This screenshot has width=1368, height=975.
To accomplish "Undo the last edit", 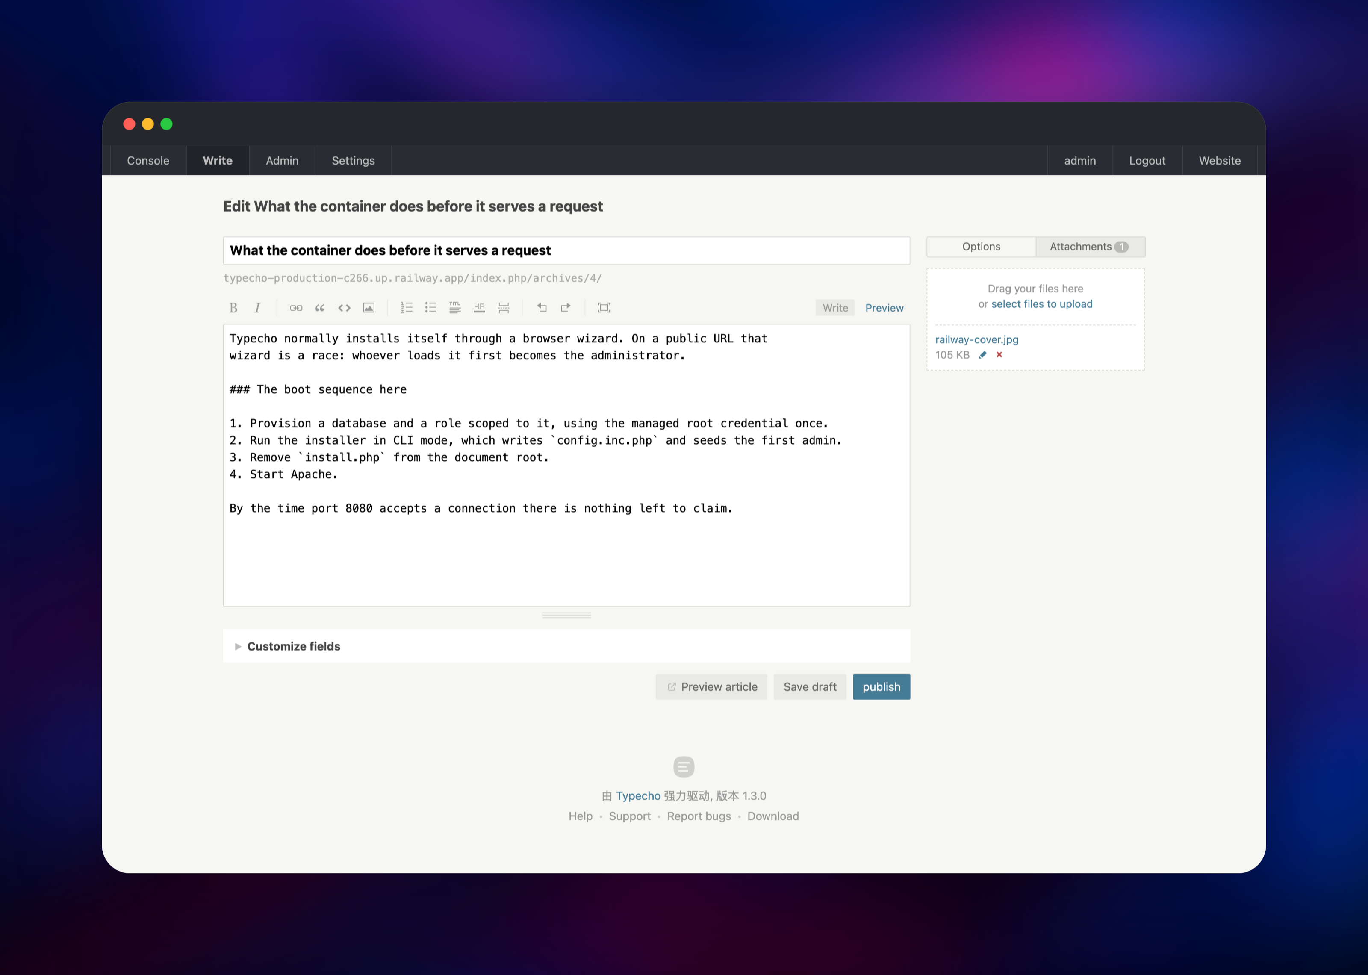I will [542, 307].
